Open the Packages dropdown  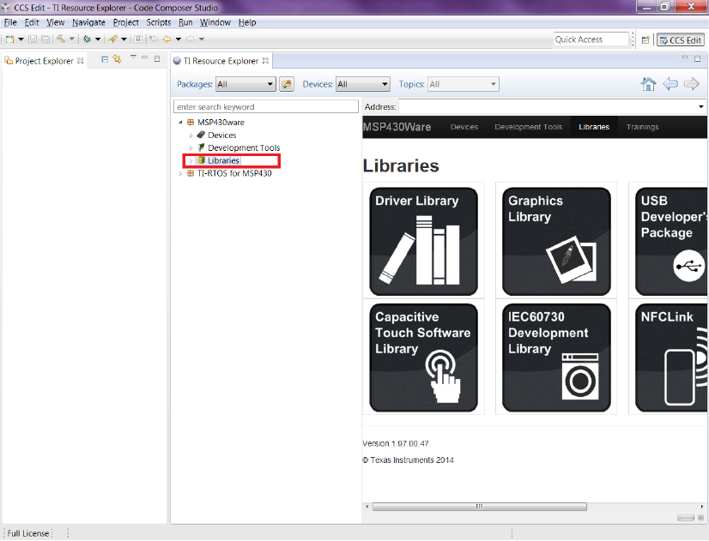pyautogui.click(x=245, y=84)
